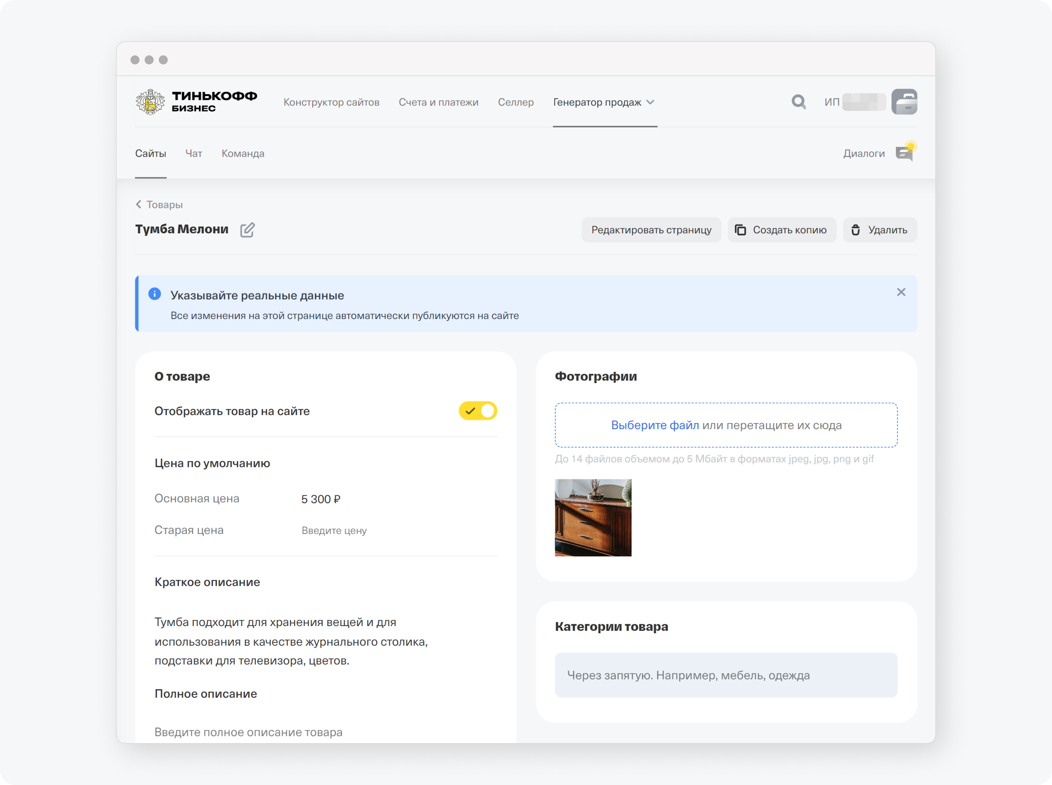Click the Категории товара heading

611,626
